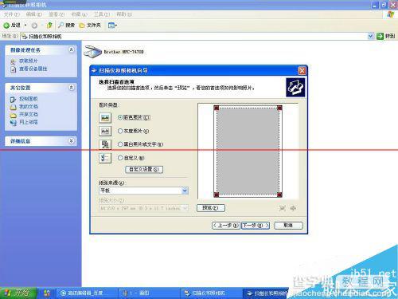Click the grayscale photo picture type icon

coord(105,131)
